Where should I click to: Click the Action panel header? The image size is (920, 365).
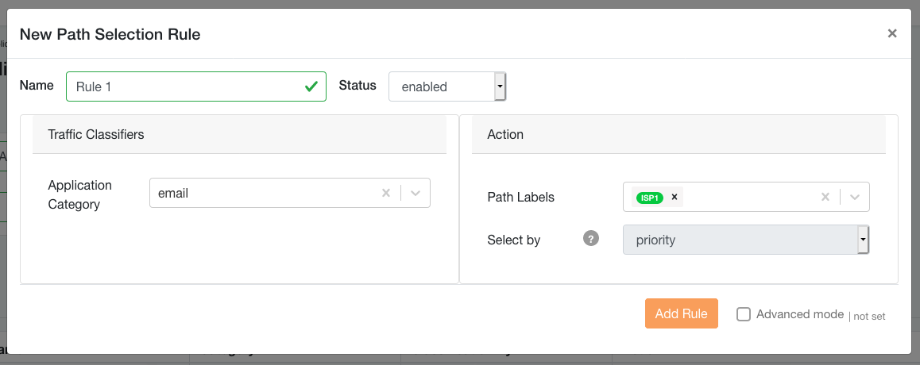(x=678, y=135)
